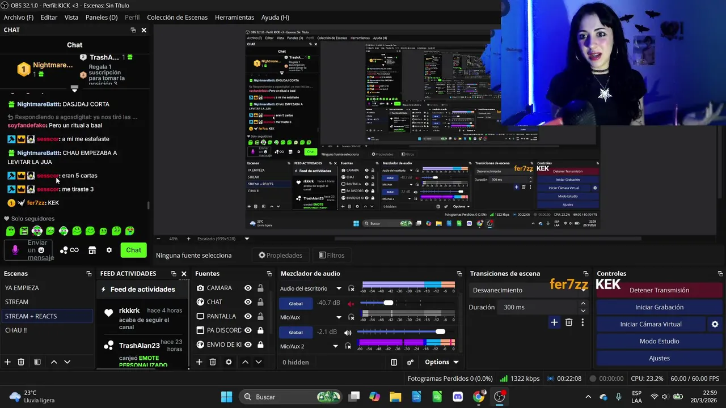Click the chat settings gear icon
726x408 pixels.
109,250
